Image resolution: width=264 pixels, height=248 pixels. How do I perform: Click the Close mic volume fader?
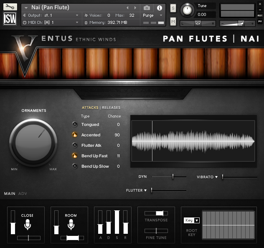click(13, 222)
